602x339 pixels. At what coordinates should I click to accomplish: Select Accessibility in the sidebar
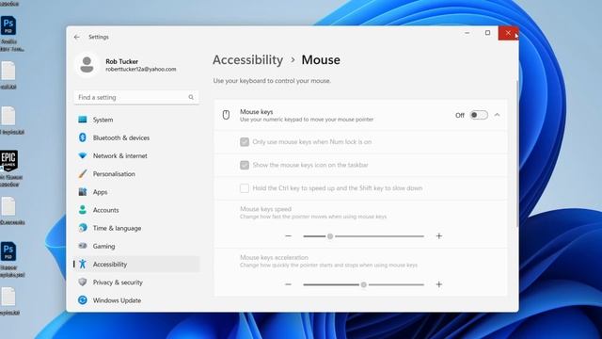(x=136, y=264)
